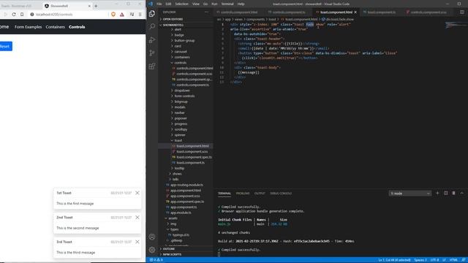Open the Accounts menu in activity bar
This screenshot has height=263, width=468.
tap(152, 237)
